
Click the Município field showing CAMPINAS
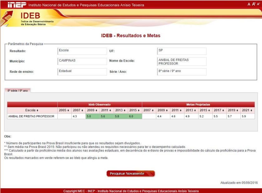click(x=82, y=61)
